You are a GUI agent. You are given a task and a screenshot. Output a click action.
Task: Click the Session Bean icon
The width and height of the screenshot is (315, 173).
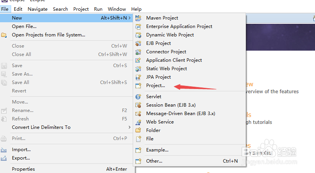coord(139,105)
